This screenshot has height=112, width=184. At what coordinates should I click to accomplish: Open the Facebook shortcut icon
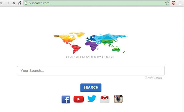coord(66,99)
